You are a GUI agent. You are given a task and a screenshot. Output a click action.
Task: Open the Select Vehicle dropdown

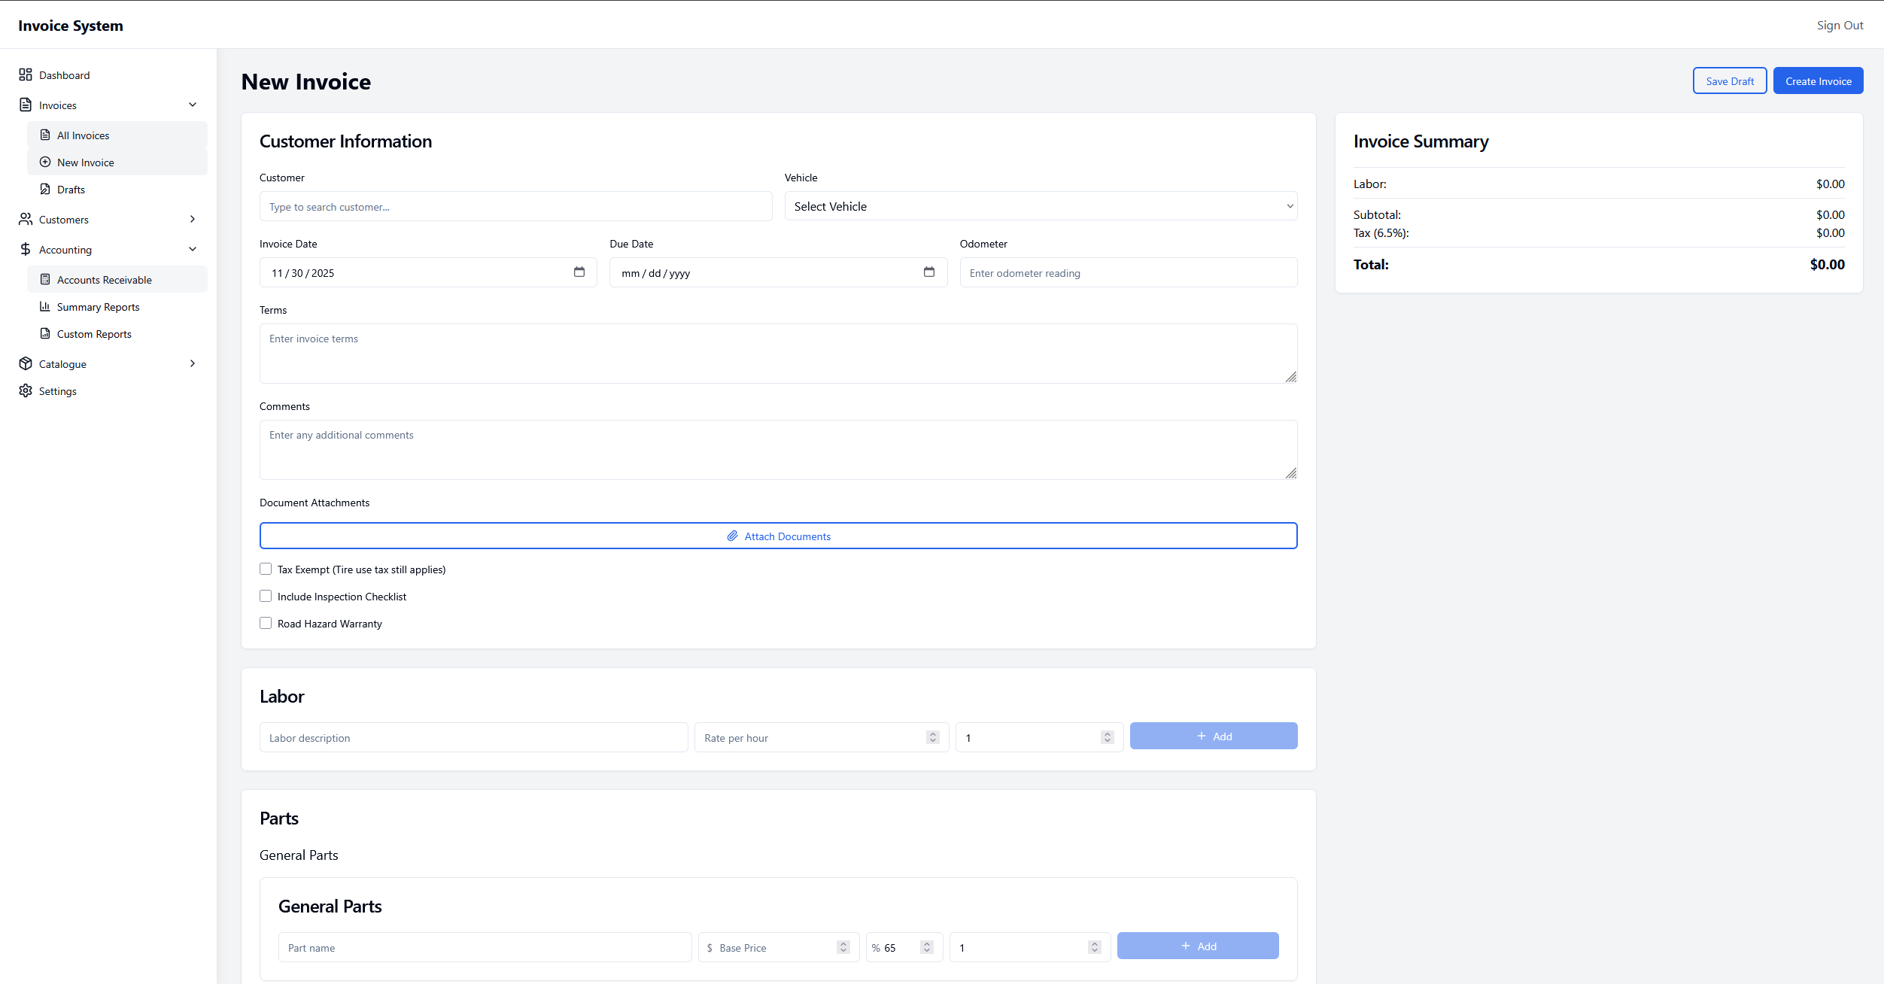point(1040,205)
